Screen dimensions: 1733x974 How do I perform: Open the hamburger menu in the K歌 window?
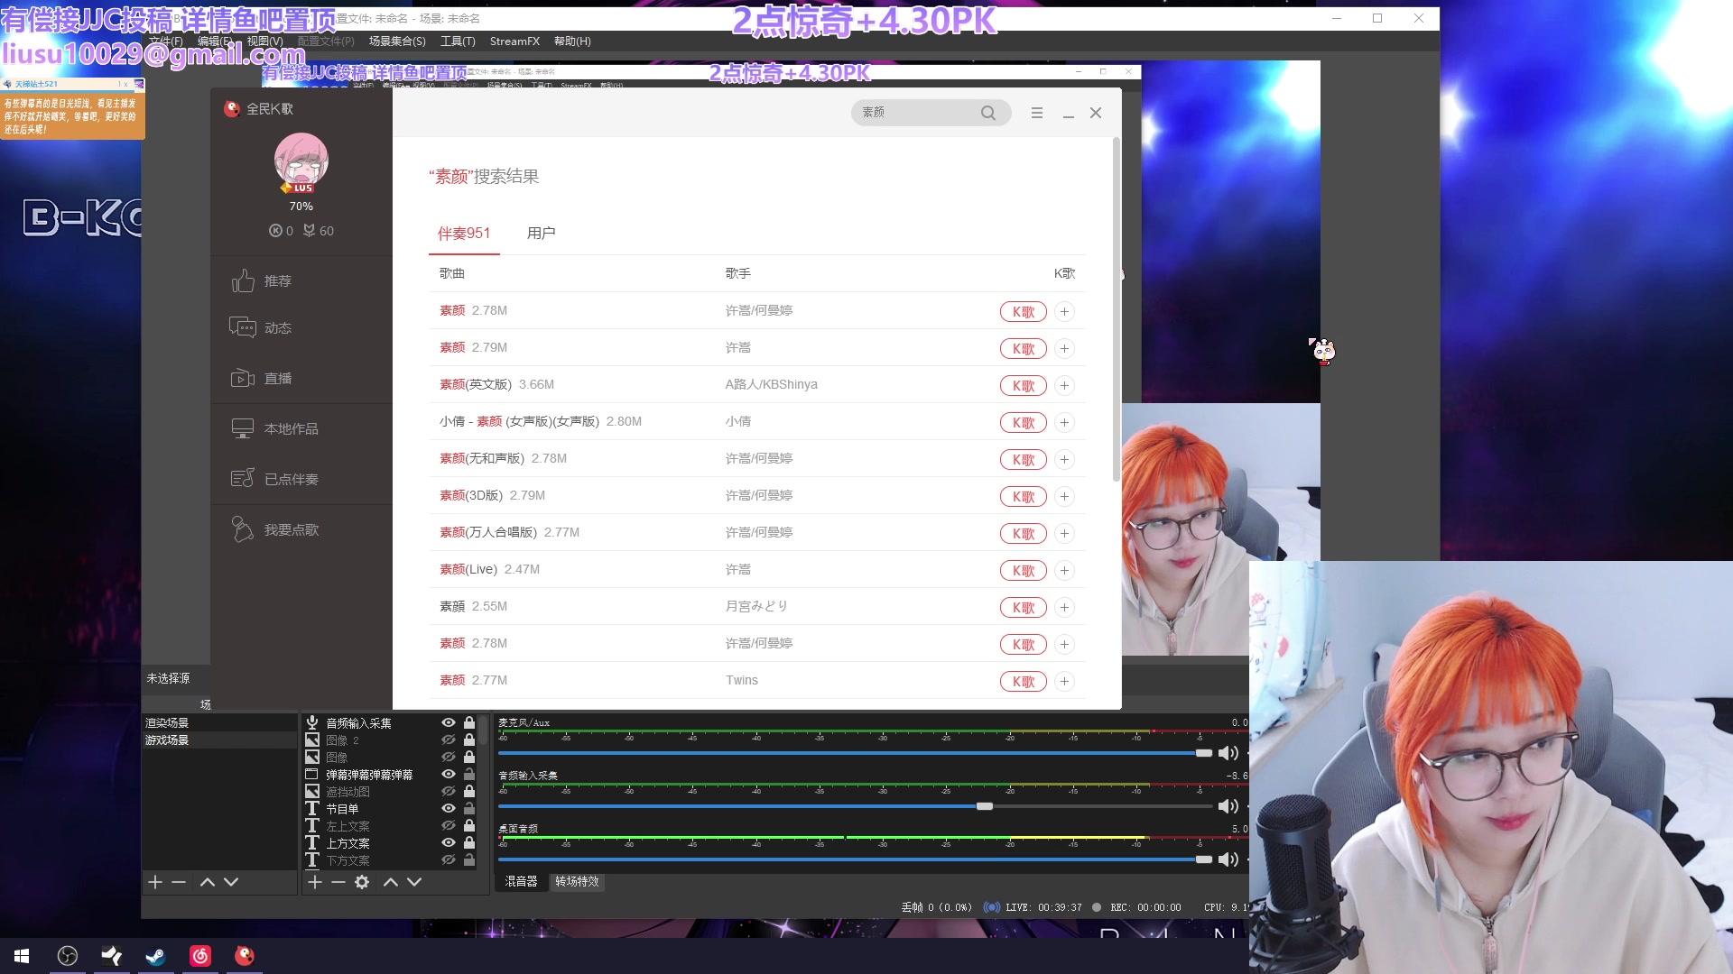(x=1037, y=113)
